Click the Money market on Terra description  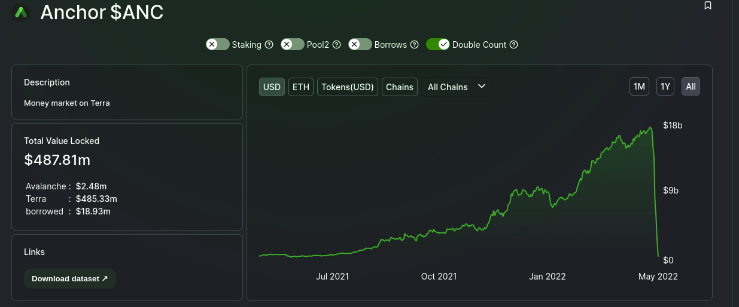tap(67, 103)
